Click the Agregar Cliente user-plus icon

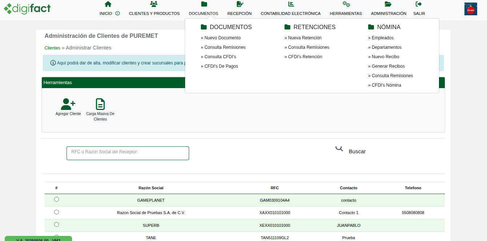point(68,104)
